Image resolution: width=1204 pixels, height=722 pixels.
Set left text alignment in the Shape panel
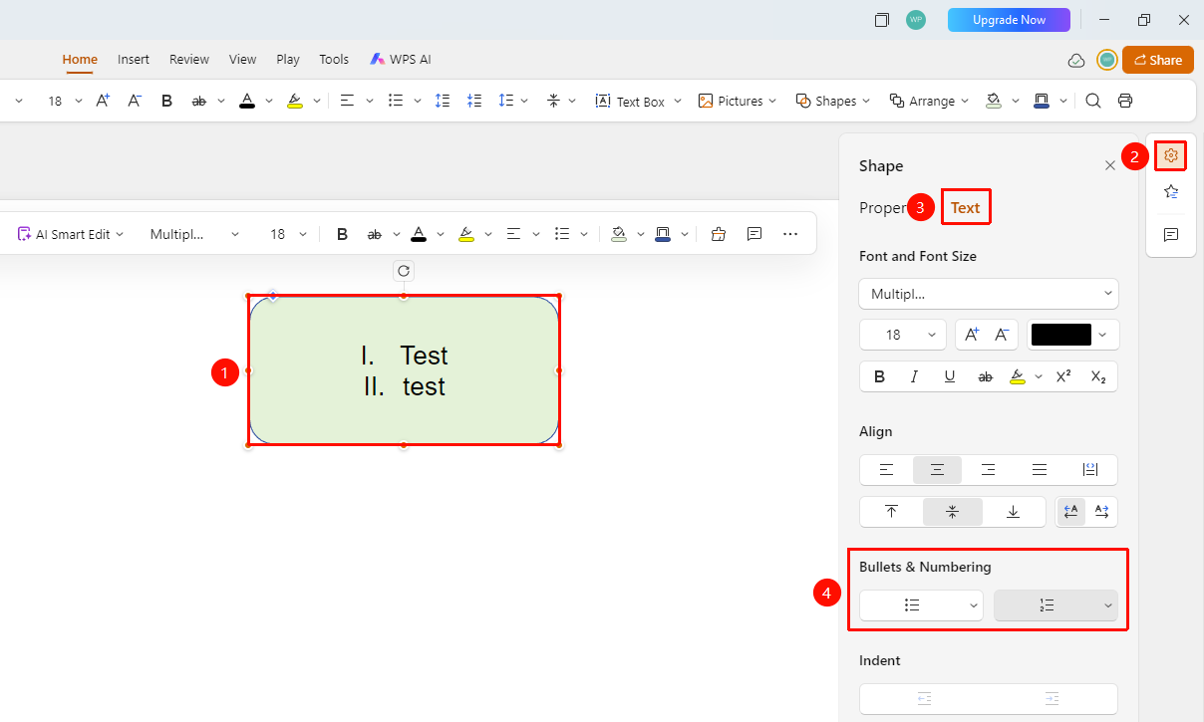coord(886,470)
